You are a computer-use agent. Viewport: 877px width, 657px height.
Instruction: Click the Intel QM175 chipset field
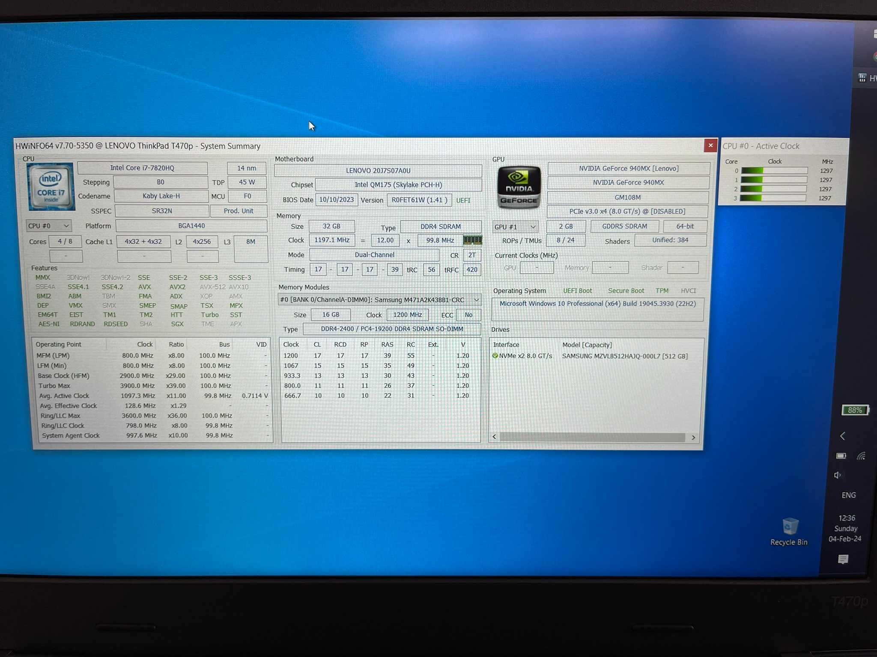click(398, 185)
